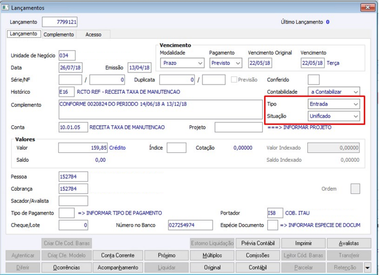The width and height of the screenshot is (379, 275).
Task: Click the Imprimir button
Action: pyautogui.click(x=303, y=243)
